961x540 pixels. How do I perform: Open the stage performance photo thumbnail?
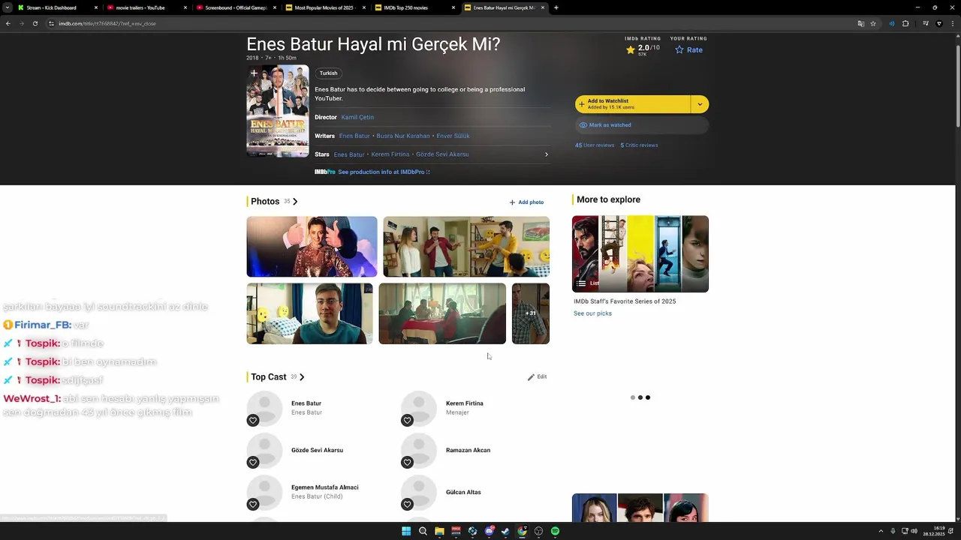pyautogui.click(x=312, y=247)
